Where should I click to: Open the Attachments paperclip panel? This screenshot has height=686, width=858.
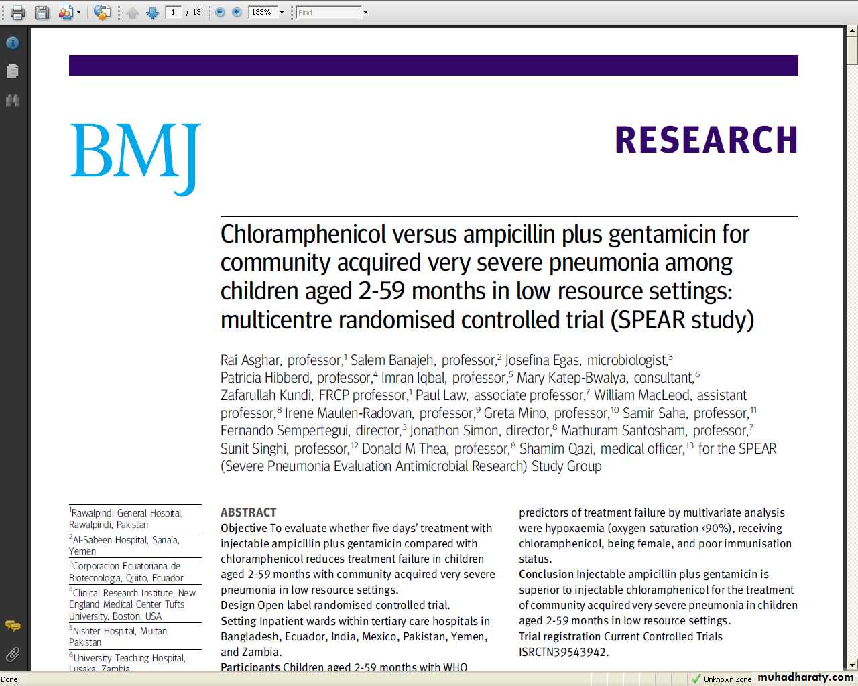tap(12, 654)
